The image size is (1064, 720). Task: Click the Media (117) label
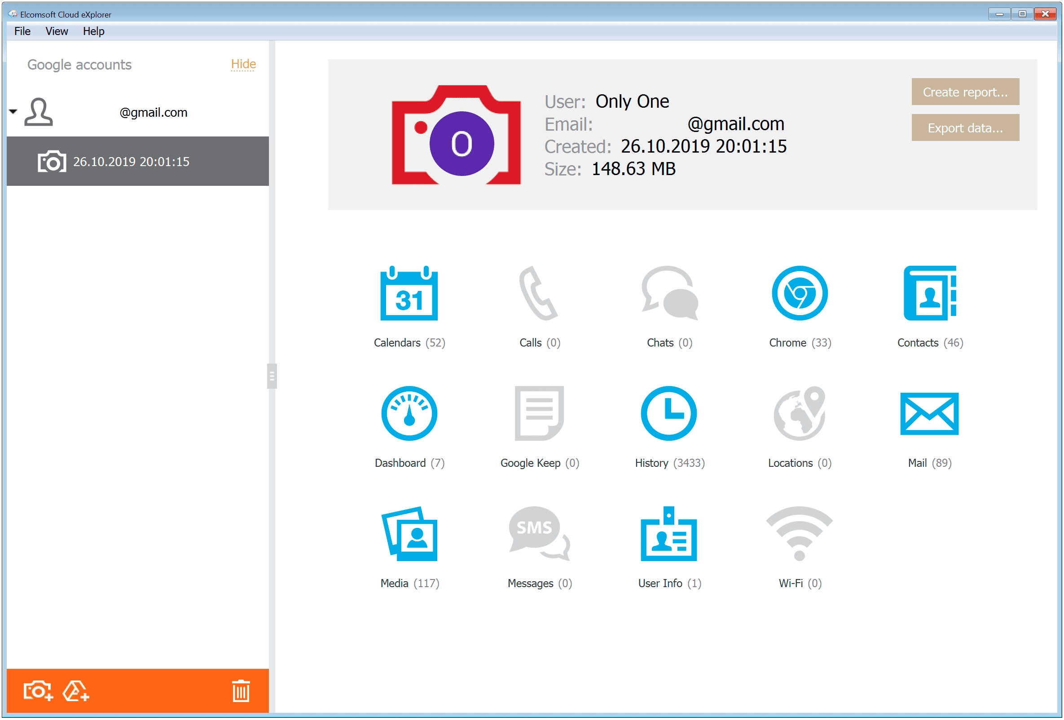pyautogui.click(x=410, y=584)
